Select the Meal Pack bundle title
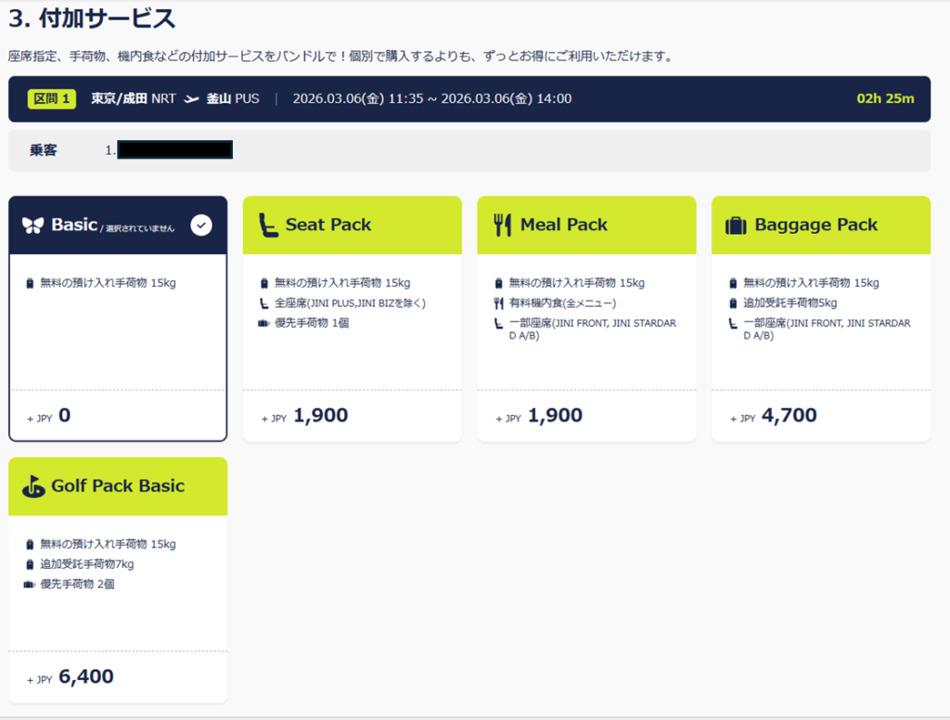The height and width of the screenshot is (720, 950). click(563, 225)
